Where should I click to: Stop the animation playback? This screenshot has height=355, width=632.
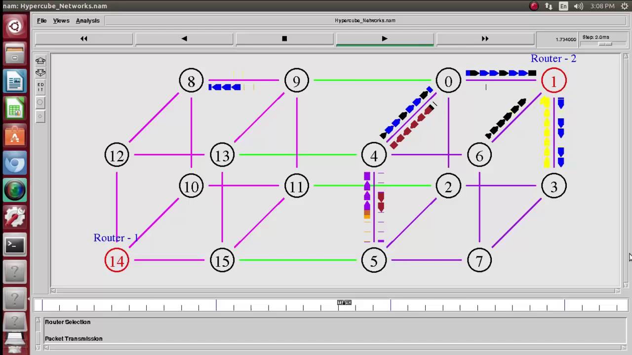[x=284, y=39]
